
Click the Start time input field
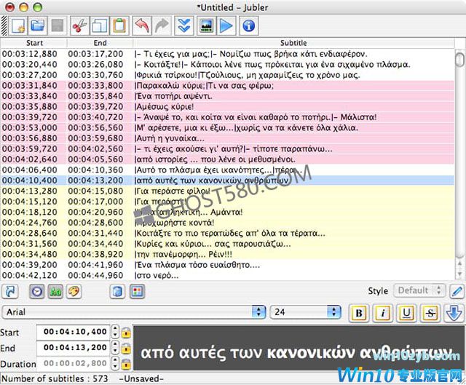point(75,332)
